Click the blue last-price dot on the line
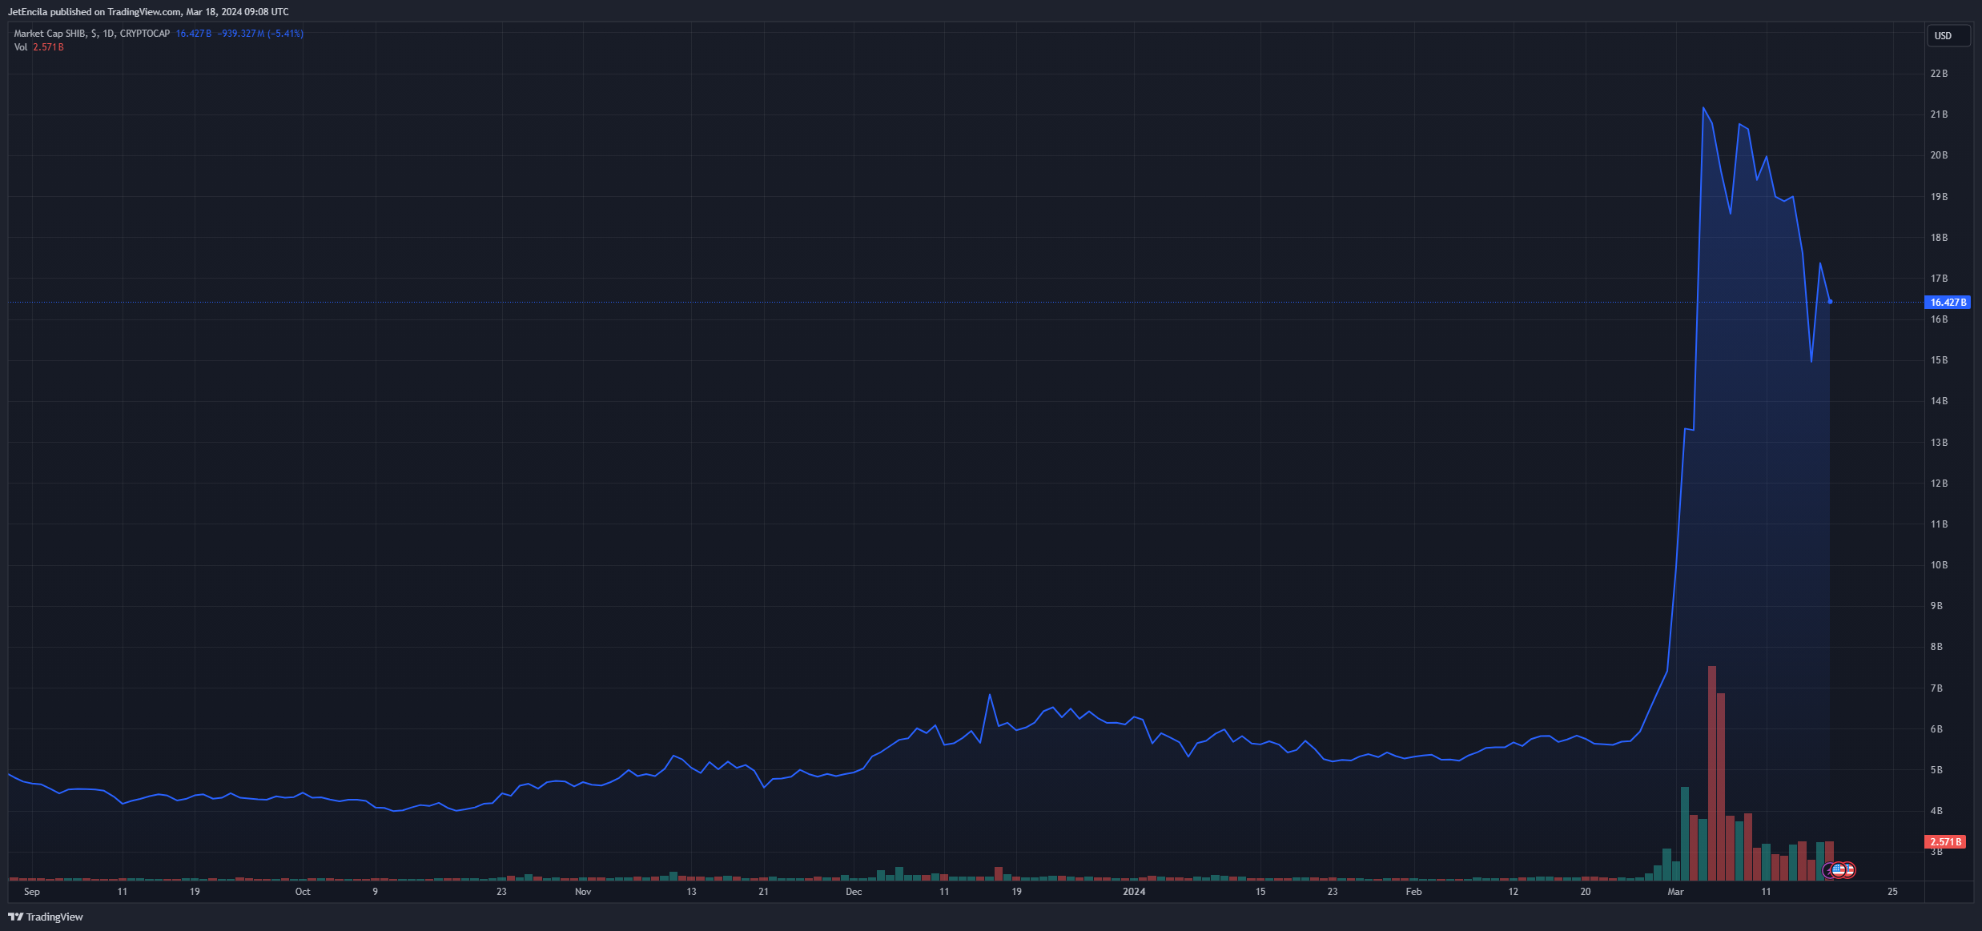1982x931 pixels. click(1831, 302)
